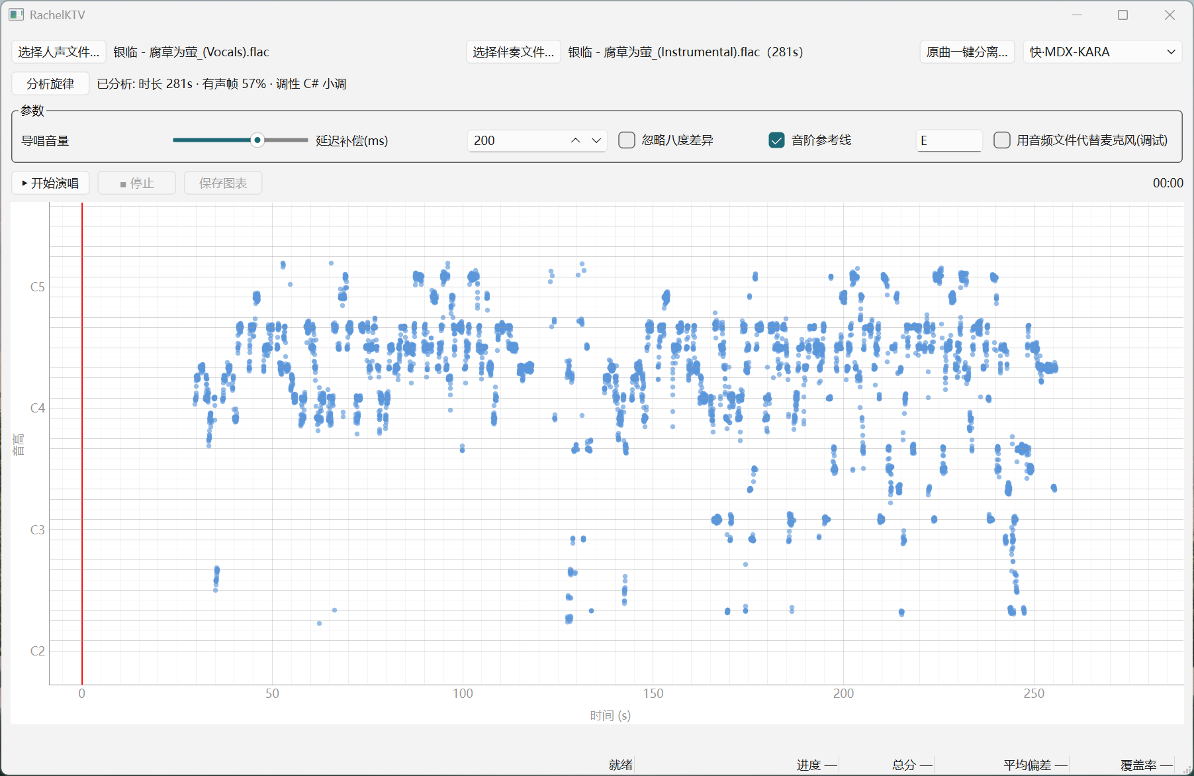Click the 停止 stop button
This screenshot has height=776, width=1194.
137,183
